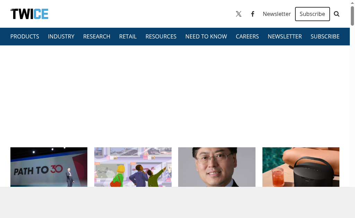Open the 'Path to 30' stage thumbnail
The width and height of the screenshot is (355, 218).
coord(49,167)
